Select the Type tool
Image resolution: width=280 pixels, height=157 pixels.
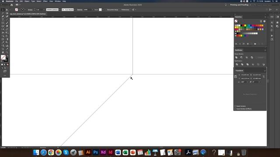click(3, 20)
